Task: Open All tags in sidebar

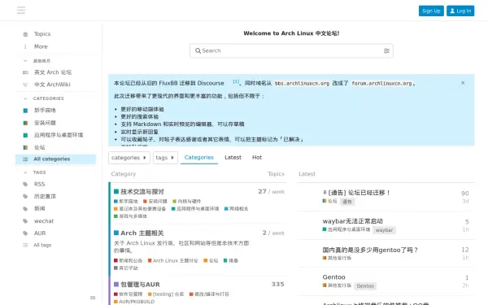Action: tap(42, 246)
